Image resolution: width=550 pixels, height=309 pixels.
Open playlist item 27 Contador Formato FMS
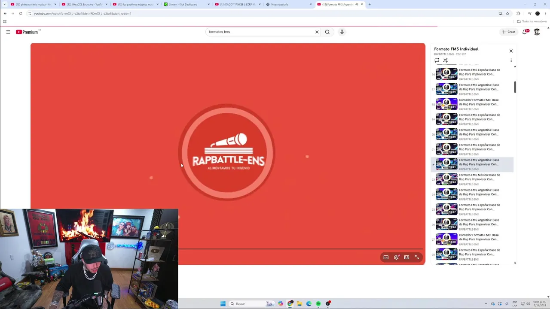(x=473, y=239)
